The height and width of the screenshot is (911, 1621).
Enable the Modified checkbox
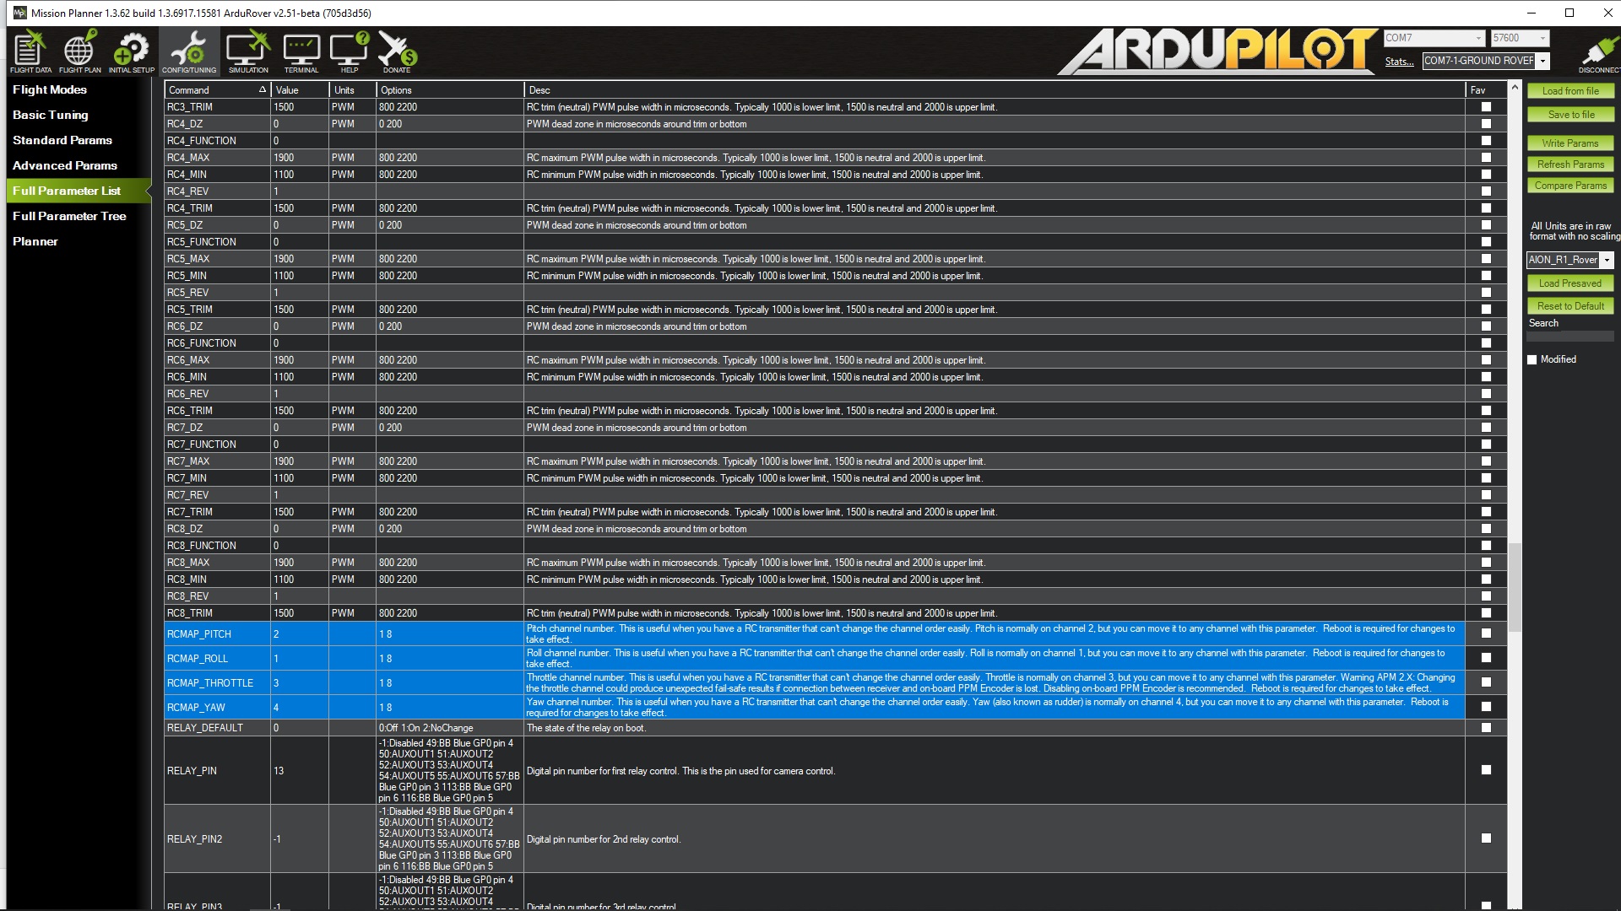click(1532, 359)
